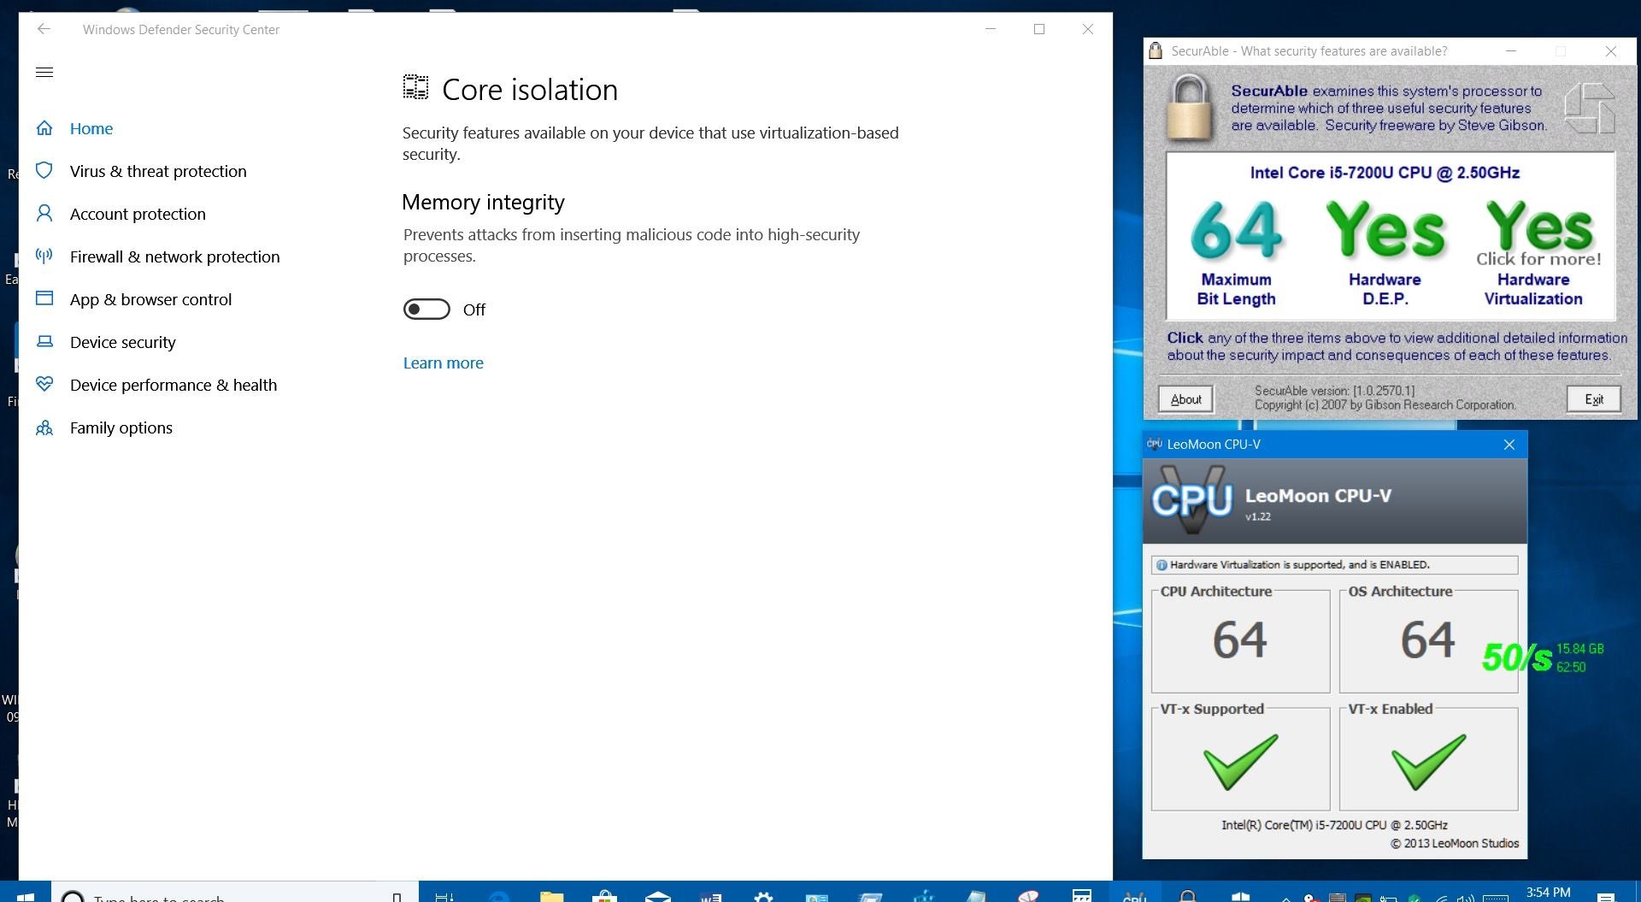Click the CPU Architecture 64 value
This screenshot has width=1641, height=902.
pyautogui.click(x=1239, y=640)
